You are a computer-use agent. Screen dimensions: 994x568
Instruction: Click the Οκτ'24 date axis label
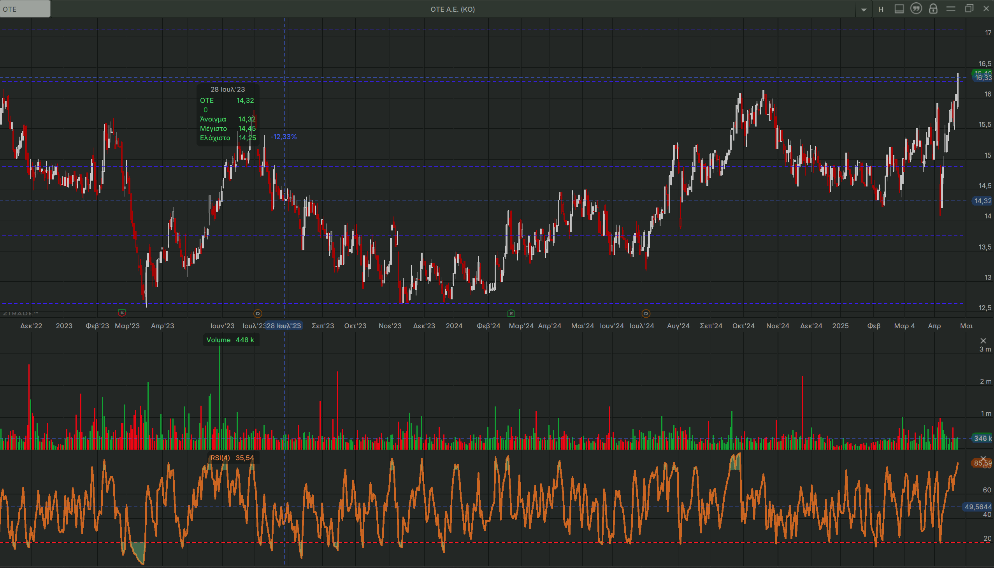tap(743, 326)
